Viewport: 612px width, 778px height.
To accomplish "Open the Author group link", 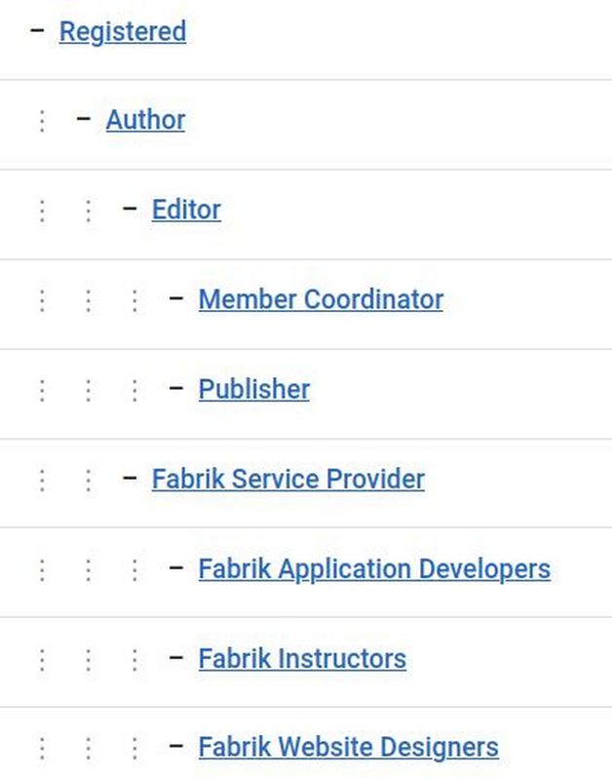I will pyautogui.click(x=145, y=120).
